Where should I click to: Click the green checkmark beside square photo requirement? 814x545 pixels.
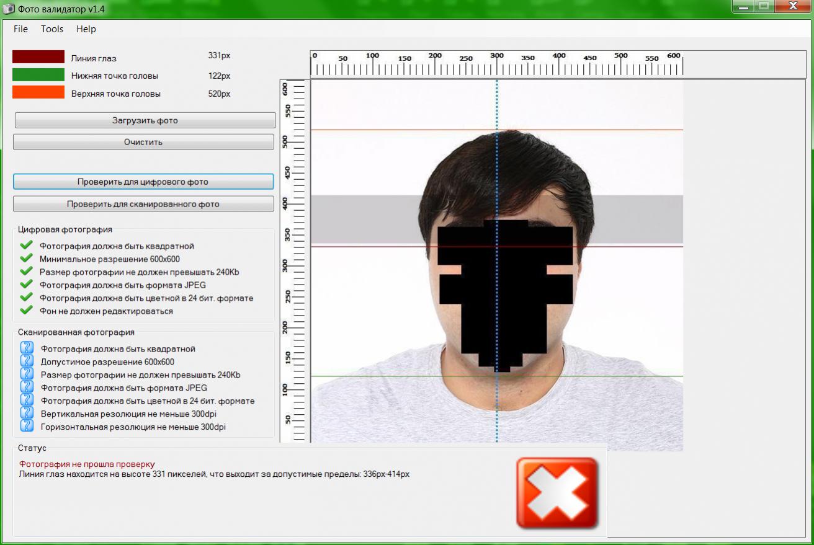pos(26,246)
